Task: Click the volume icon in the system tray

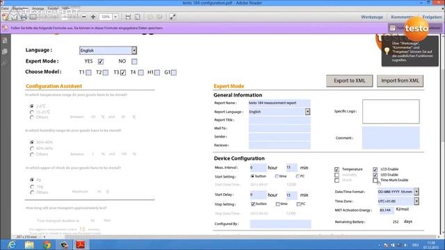Action: click(x=405, y=245)
